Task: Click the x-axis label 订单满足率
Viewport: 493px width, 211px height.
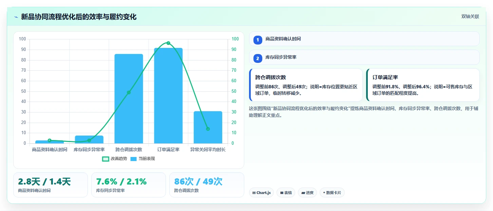Action: [168, 150]
